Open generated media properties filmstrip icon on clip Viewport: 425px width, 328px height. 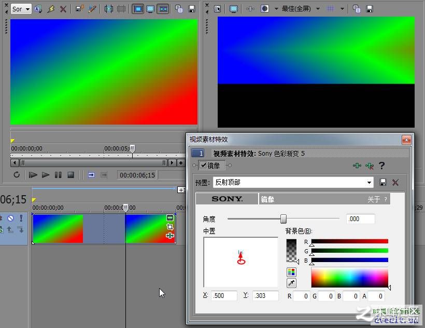(x=170, y=217)
